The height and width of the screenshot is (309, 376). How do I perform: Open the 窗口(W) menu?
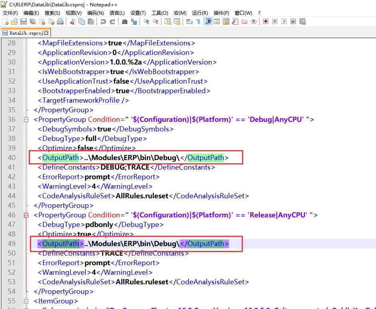click(x=243, y=13)
